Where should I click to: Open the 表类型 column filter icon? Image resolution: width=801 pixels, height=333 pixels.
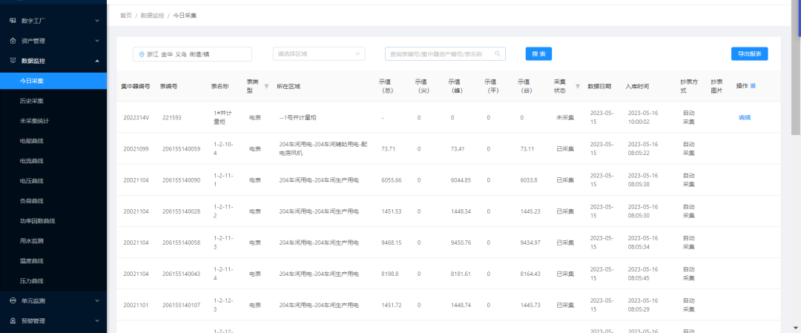pyautogui.click(x=266, y=86)
